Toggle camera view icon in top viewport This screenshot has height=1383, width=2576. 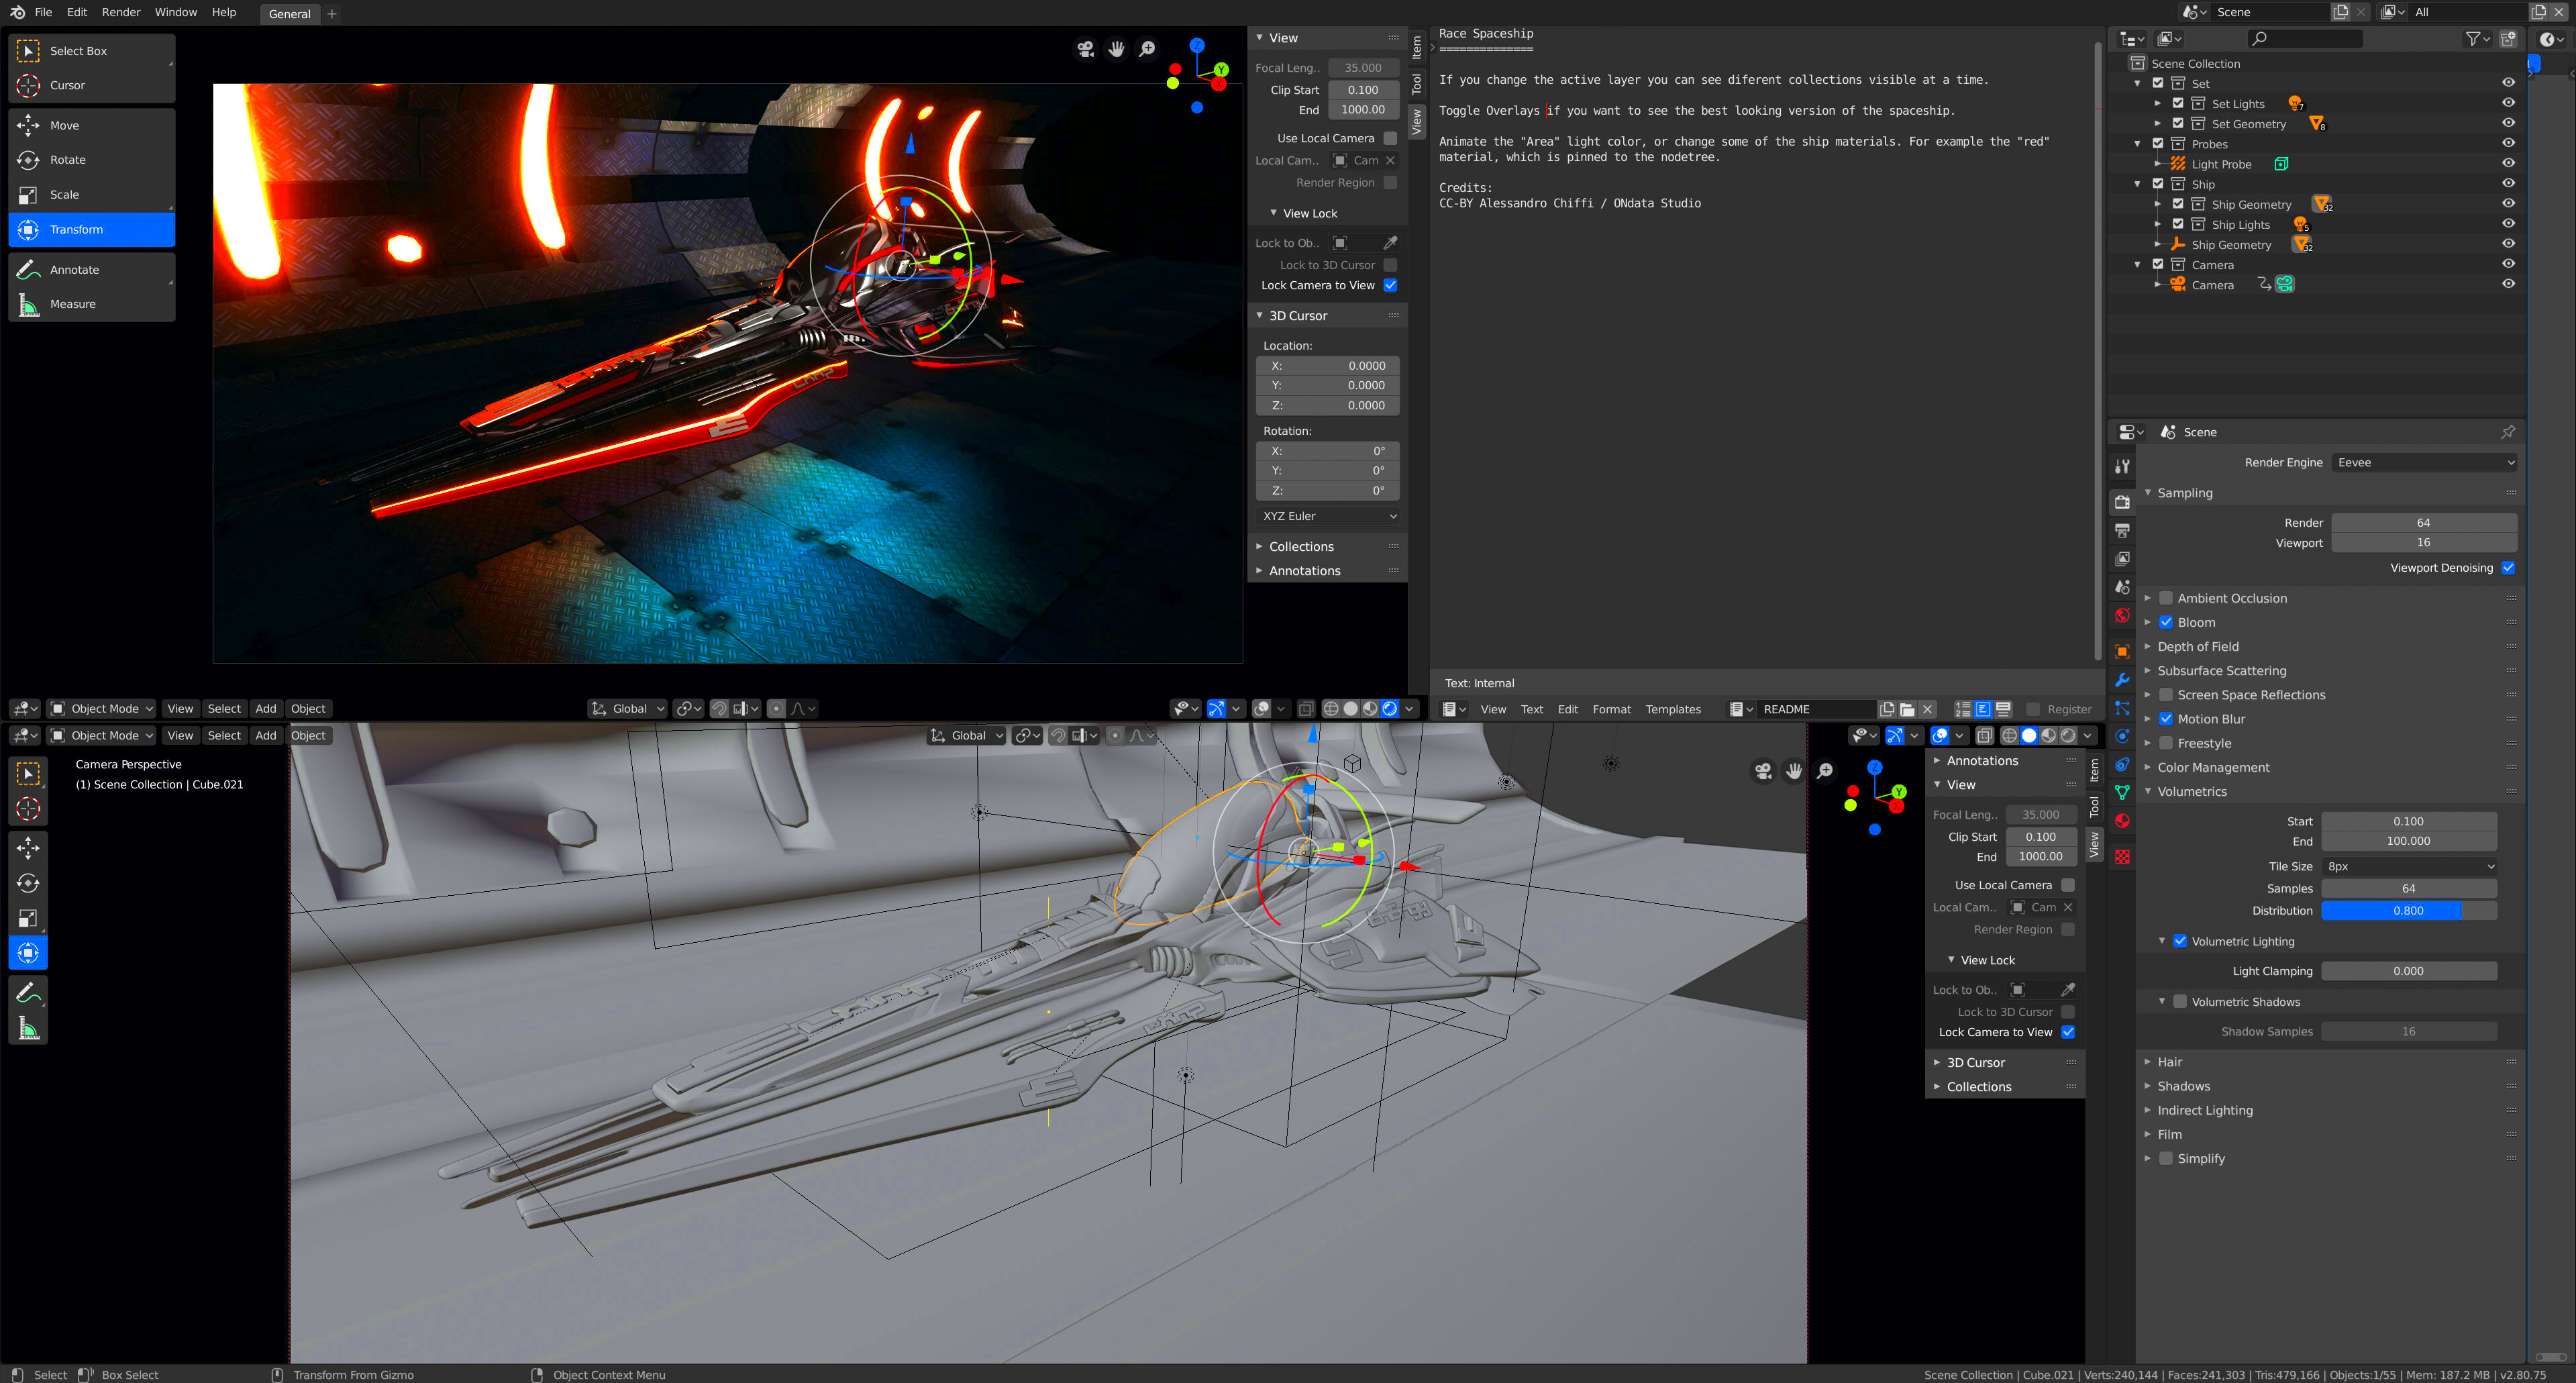click(1085, 49)
